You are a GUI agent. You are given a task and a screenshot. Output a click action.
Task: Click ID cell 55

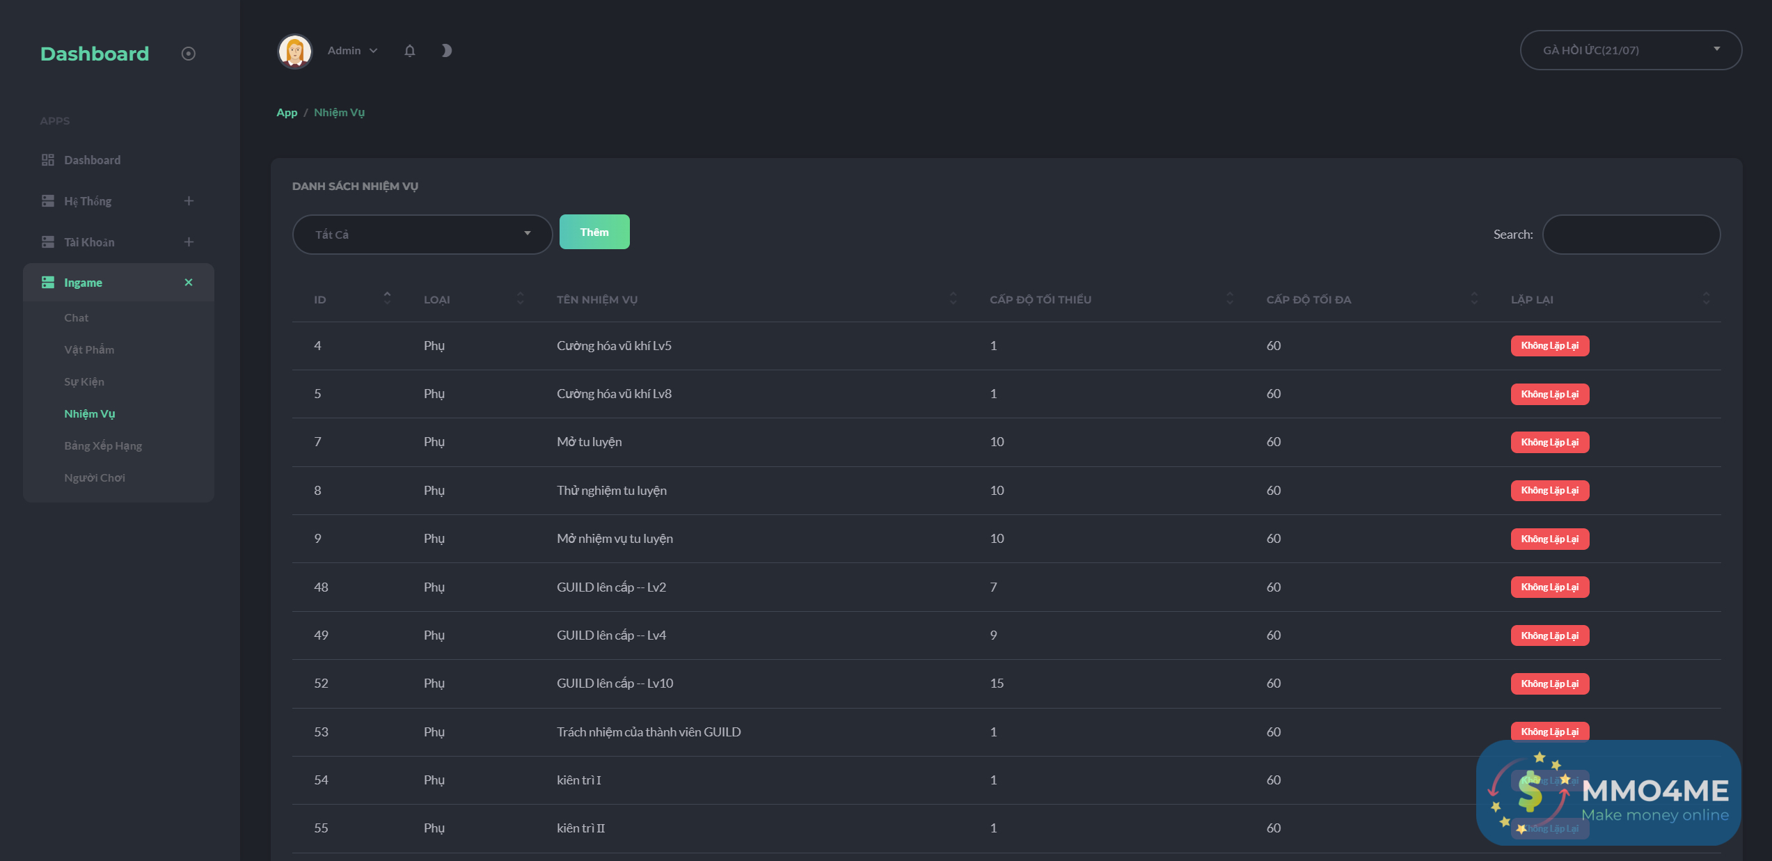point(321,828)
